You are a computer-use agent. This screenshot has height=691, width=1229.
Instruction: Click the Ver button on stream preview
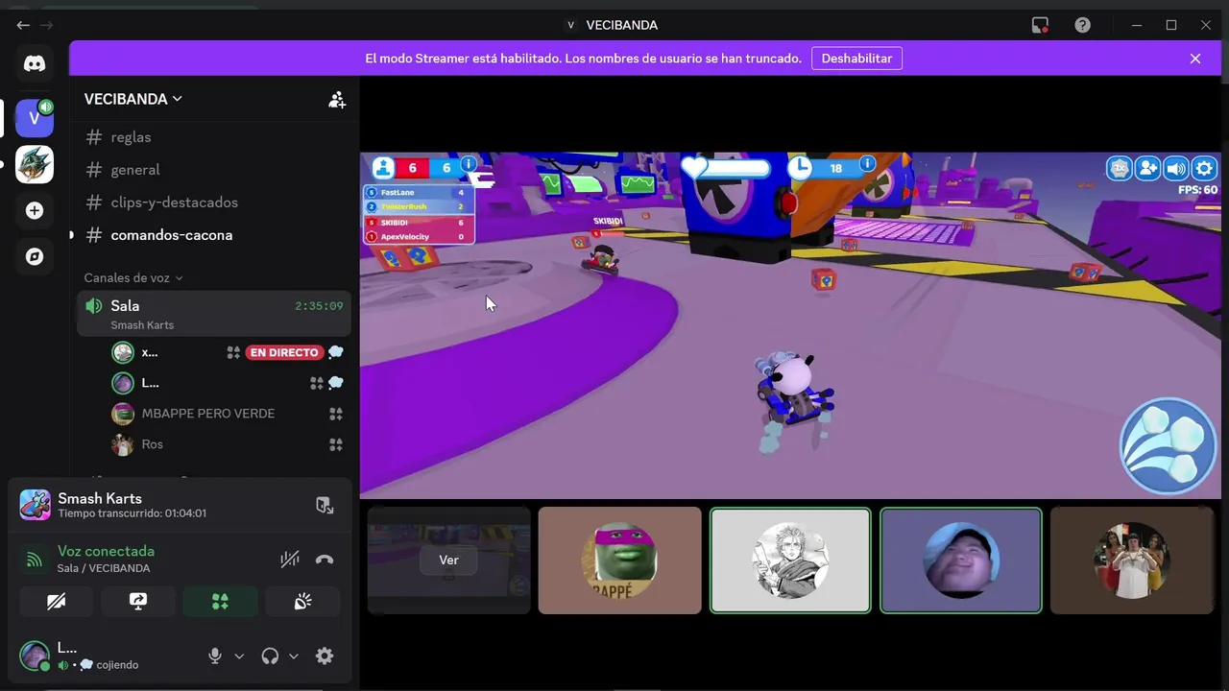click(x=448, y=560)
